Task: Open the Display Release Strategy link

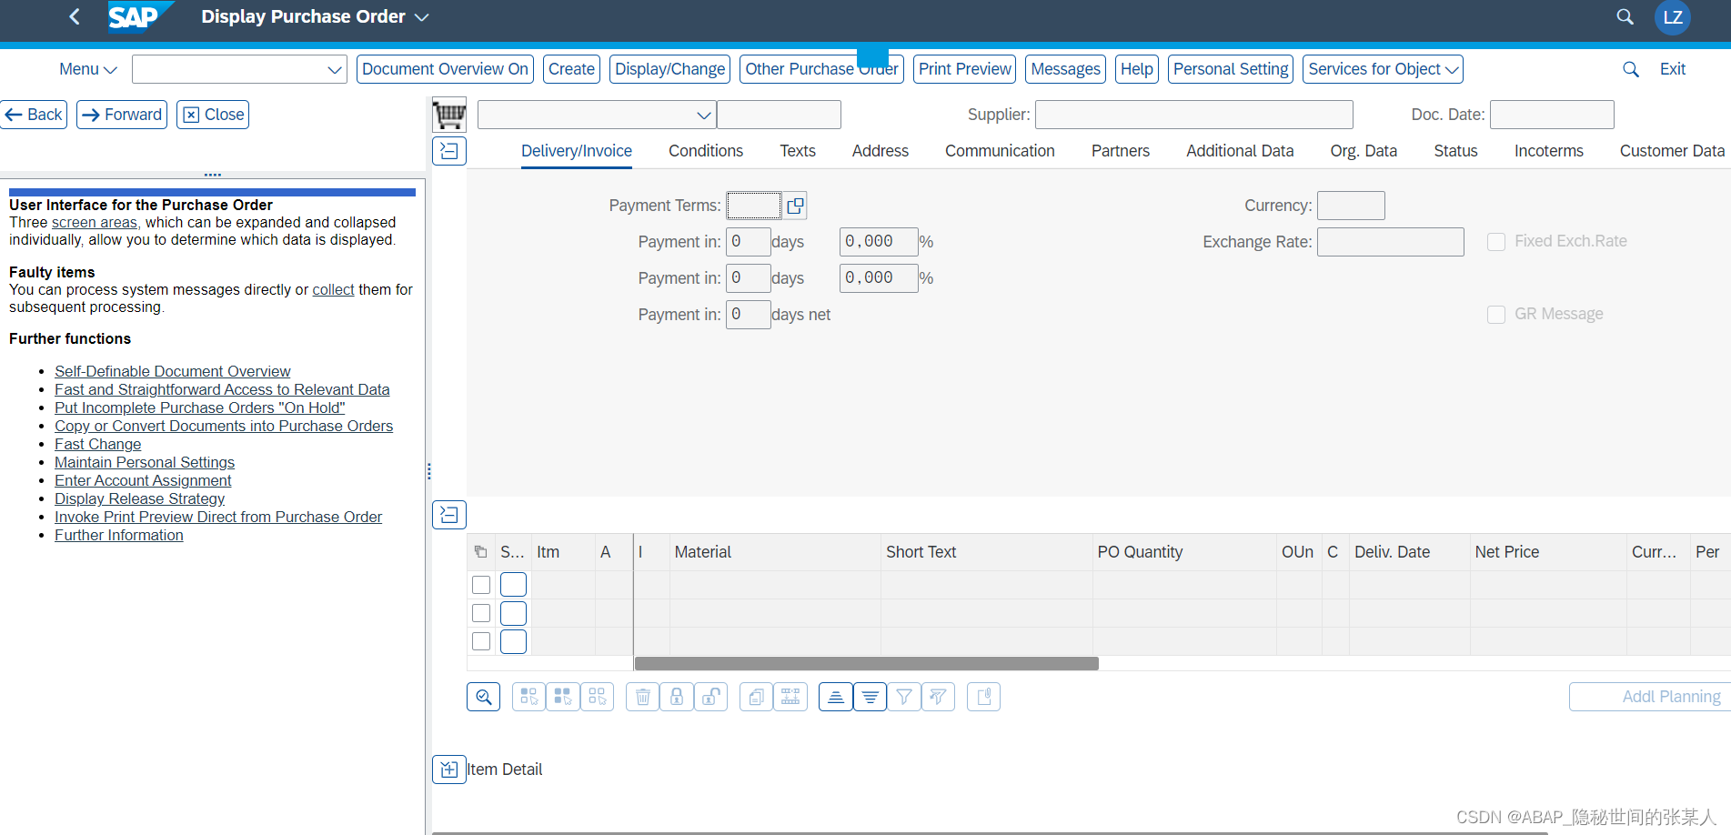Action: 139,498
